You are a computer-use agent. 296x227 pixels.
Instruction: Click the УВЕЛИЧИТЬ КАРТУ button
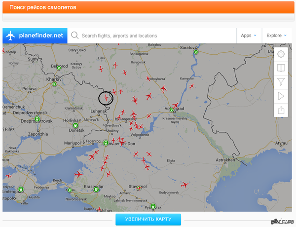[x=148, y=219]
